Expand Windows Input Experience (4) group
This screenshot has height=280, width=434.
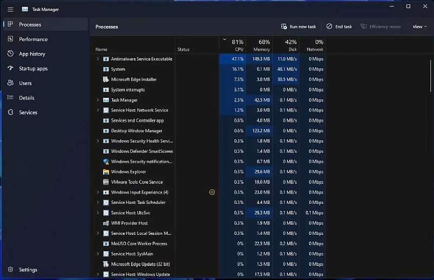[98, 192]
